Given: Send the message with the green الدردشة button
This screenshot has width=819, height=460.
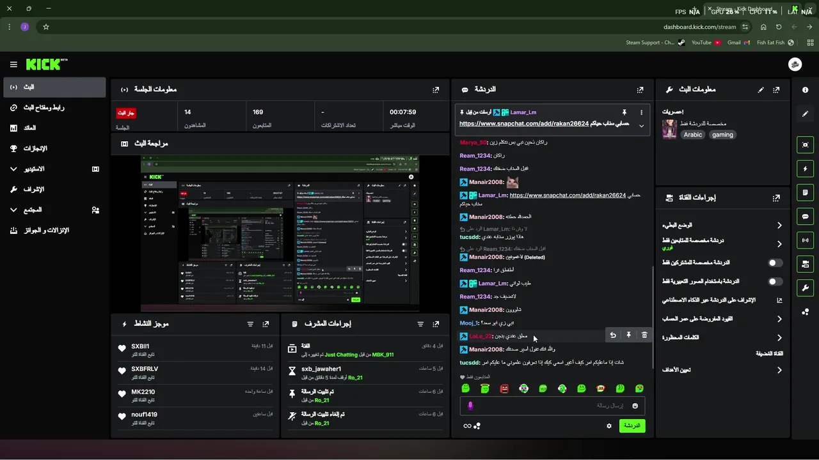Looking at the screenshot, I should (632, 426).
